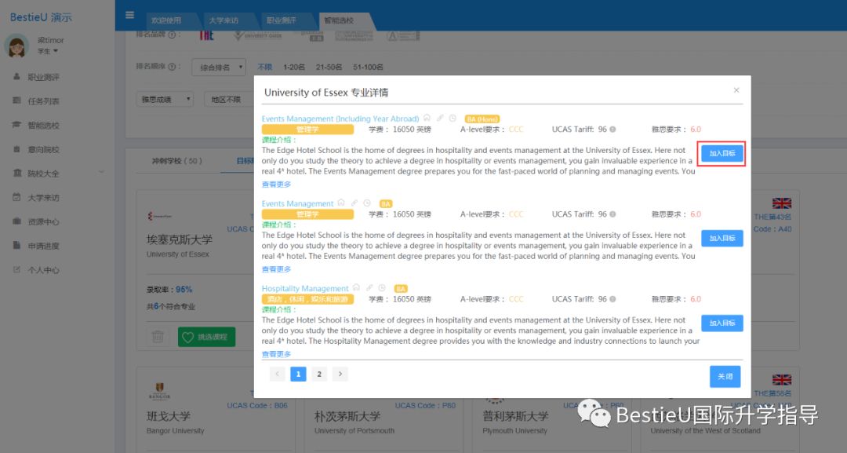The height and width of the screenshot is (453, 847).
Task: Switch to the 欢迎使用 tab
Action: pos(165,20)
